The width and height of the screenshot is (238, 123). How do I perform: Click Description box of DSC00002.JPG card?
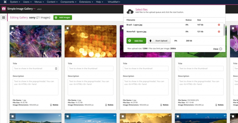(x=201, y=87)
